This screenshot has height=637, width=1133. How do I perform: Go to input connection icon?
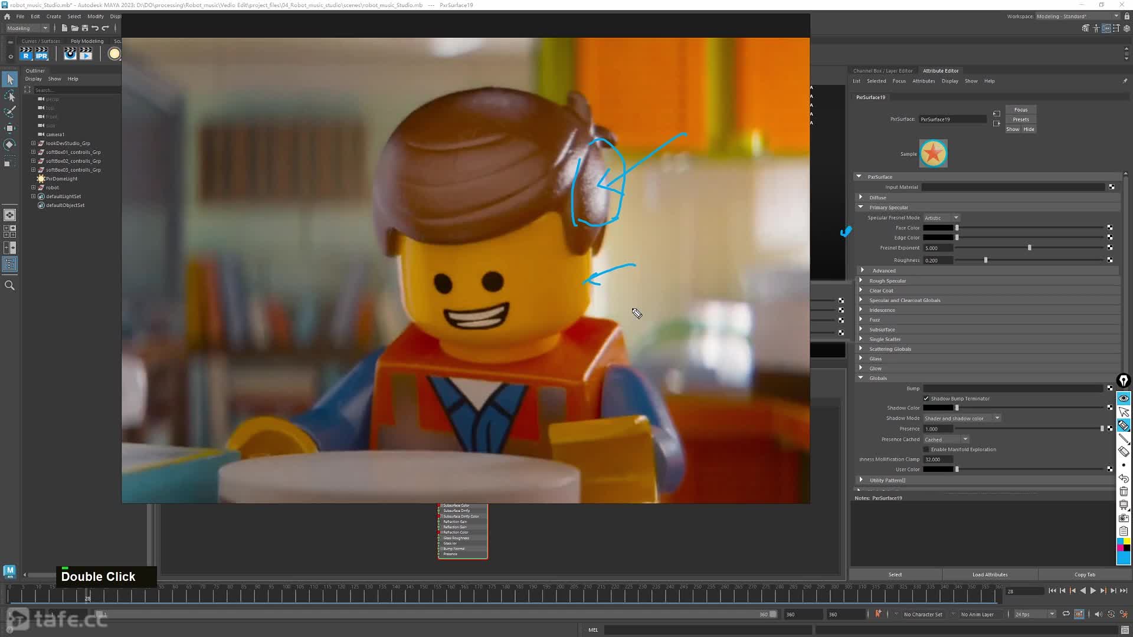(x=997, y=114)
